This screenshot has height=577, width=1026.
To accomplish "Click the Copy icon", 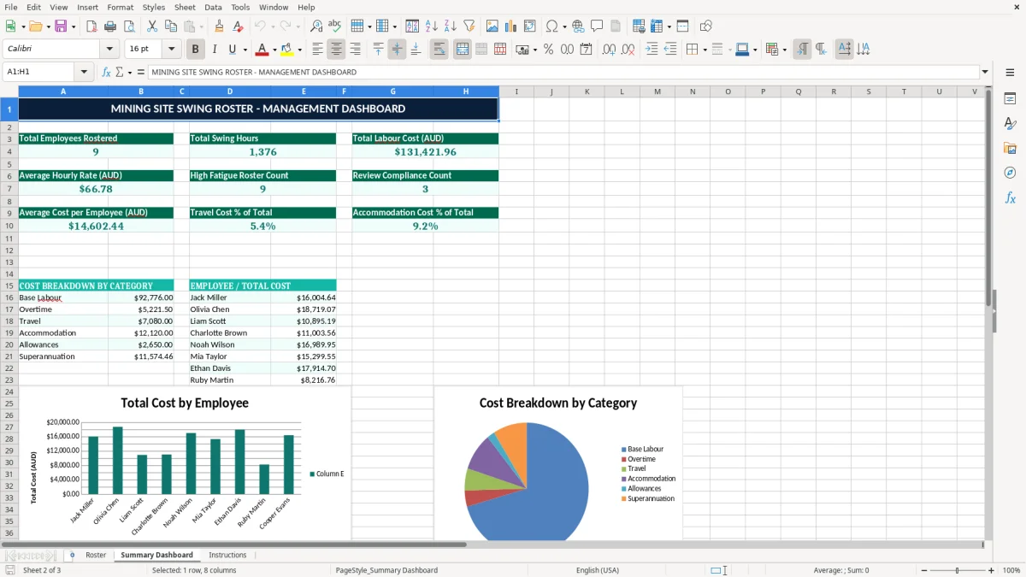I will (x=170, y=26).
